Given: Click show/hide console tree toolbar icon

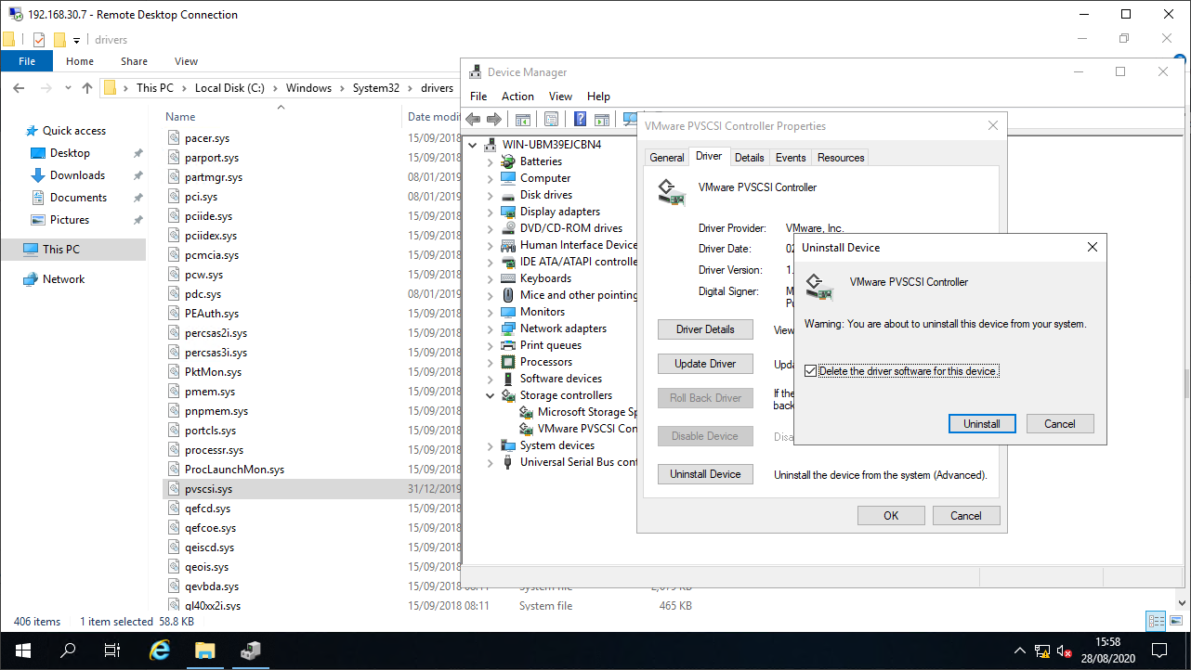Looking at the screenshot, I should click(523, 119).
